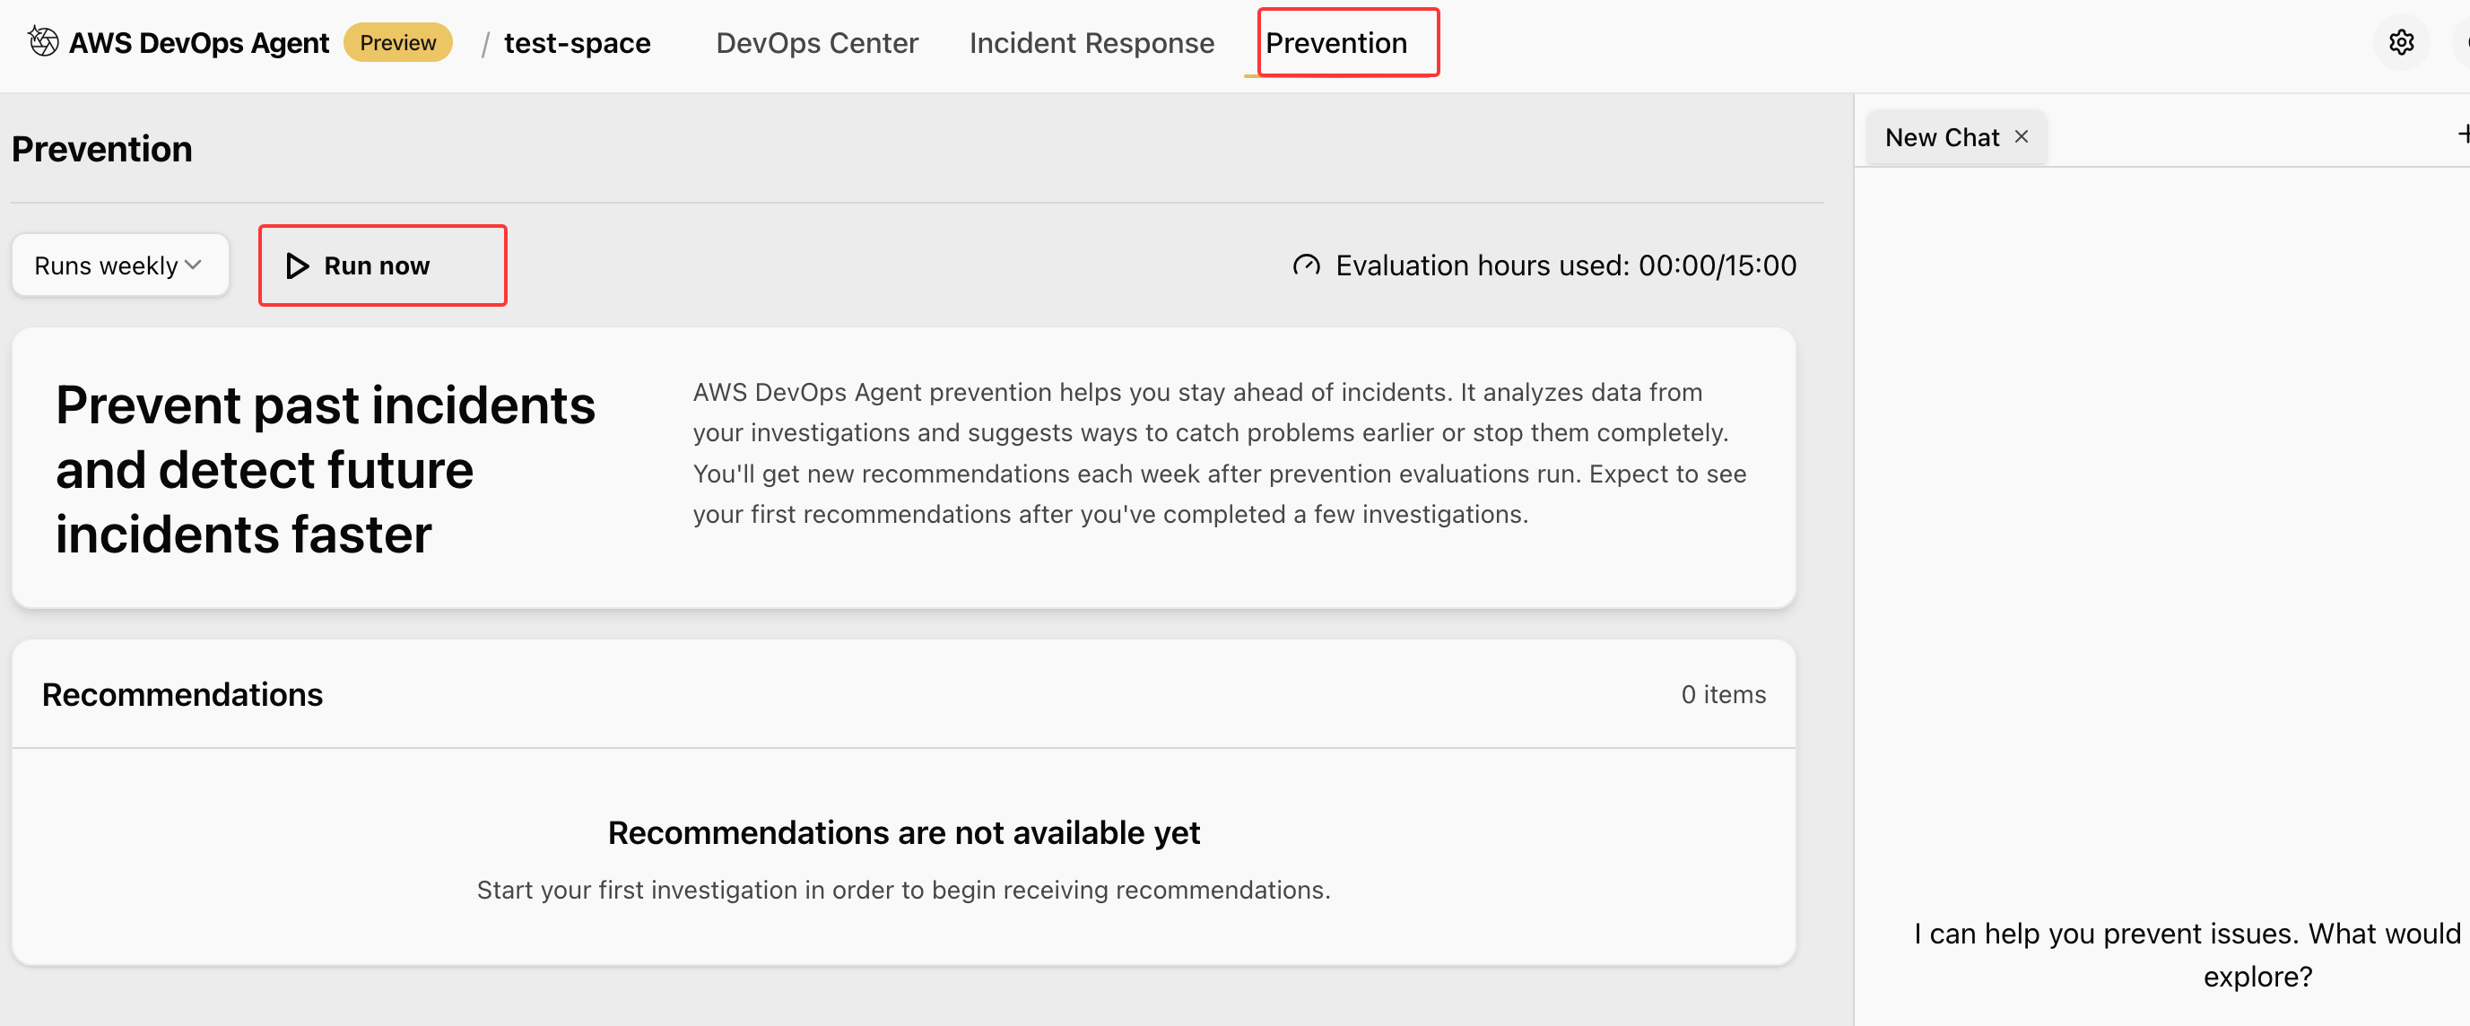
Task: Go to the test-space breadcrumb
Action: pyautogui.click(x=577, y=42)
